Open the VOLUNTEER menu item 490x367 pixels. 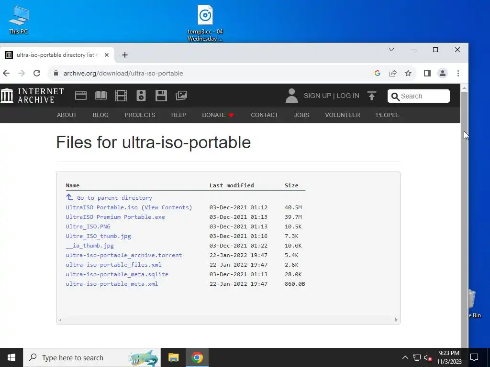pyautogui.click(x=343, y=115)
